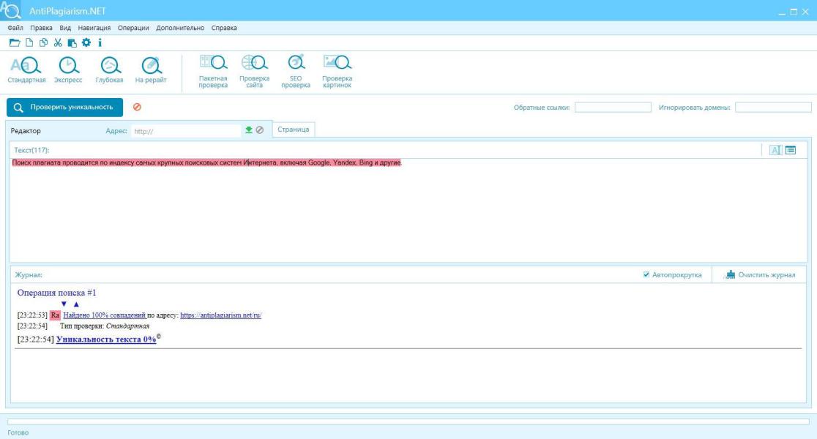Open the antiplagiarism.net/ru link in journal
This screenshot has width=817, height=439.
tap(221, 315)
